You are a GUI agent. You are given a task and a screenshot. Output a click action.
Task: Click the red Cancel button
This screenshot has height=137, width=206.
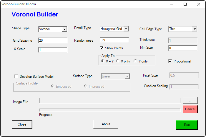click(x=190, y=109)
